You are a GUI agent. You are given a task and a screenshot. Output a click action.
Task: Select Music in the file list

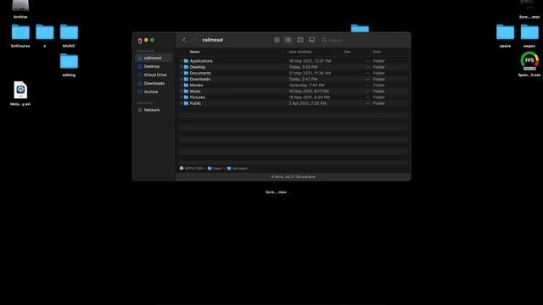pyautogui.click(x=195, y=91)
